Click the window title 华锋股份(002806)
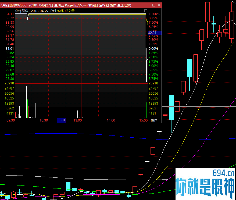This screenshot has height=200, width=236. (14, 5)
